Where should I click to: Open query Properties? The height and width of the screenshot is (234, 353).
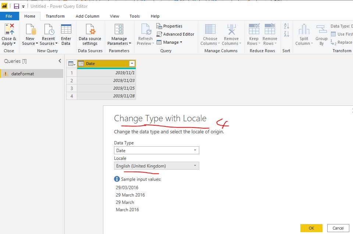point(169,26)
